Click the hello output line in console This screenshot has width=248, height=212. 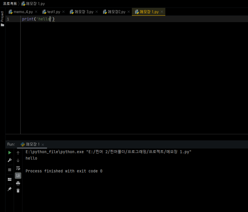[31, 158]
